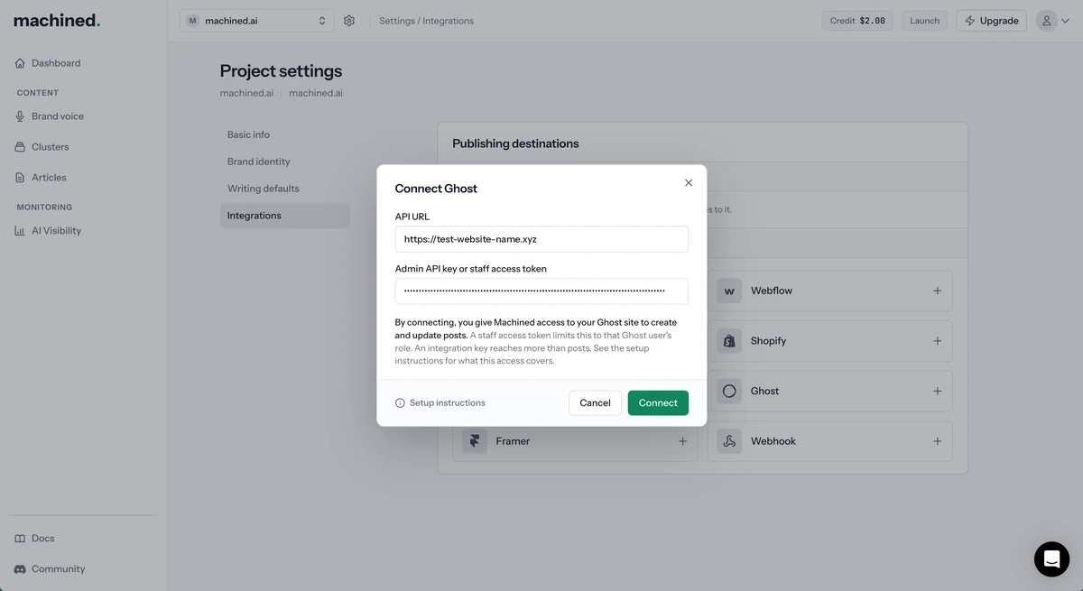This screenshot has width=1083, height=591.
Task: Click the Articles document icon
Action: tap(20, 178)
